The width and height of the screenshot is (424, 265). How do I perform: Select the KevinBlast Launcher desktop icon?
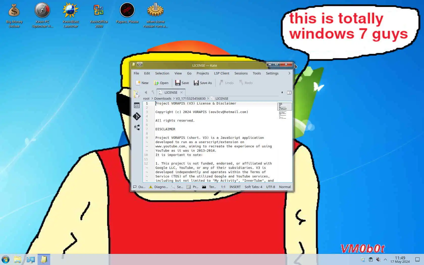pyautogui.click(x=71, y=15)
